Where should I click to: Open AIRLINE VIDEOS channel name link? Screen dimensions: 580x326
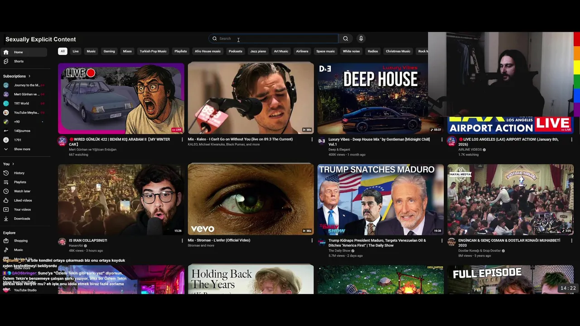click(x=470, y=149)
